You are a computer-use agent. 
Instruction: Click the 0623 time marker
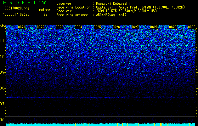59,27
